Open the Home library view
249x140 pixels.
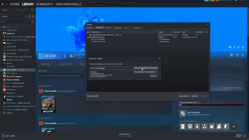point(4,10)
